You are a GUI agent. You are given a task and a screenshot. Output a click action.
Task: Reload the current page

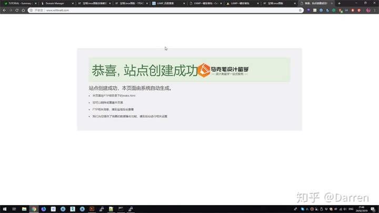[17, 11]
